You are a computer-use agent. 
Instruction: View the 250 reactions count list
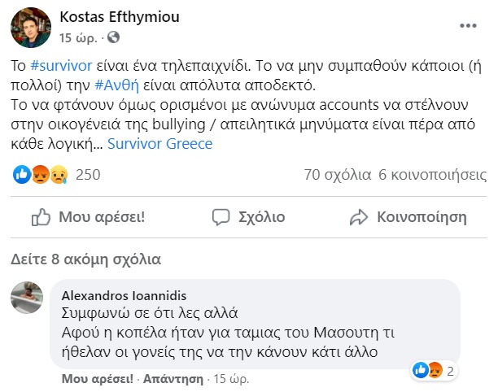(x=87, y=174)
